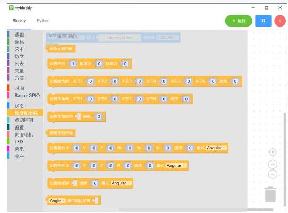Click the myblockly app logo icon
The image size is (288, 213).
(x=11, y=8)
